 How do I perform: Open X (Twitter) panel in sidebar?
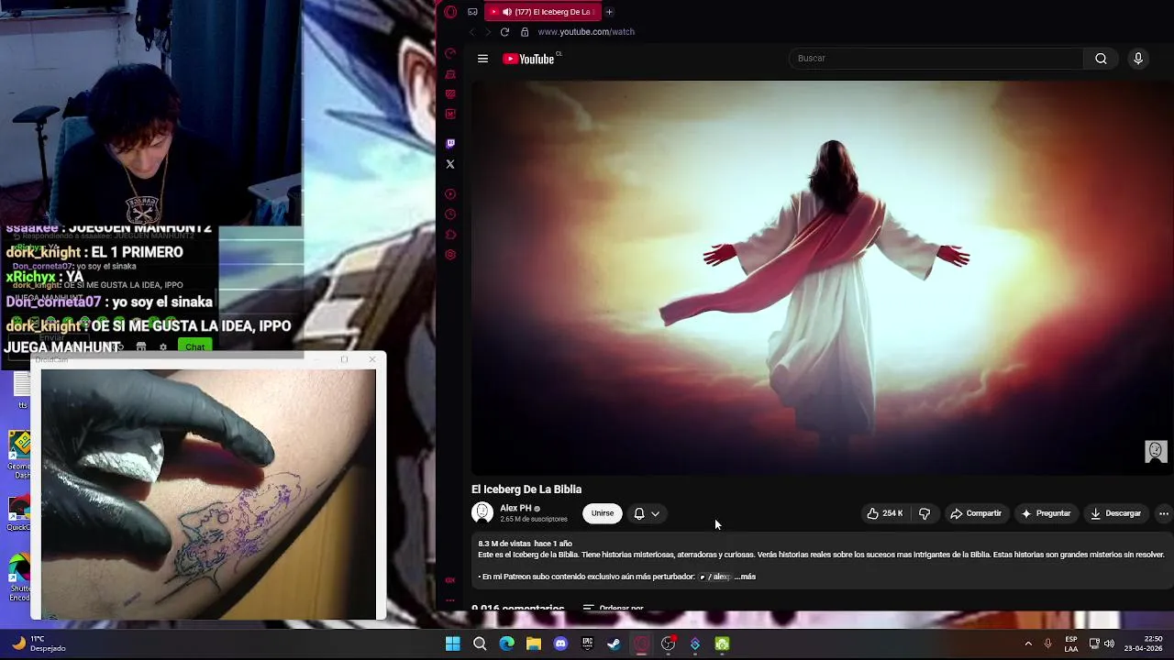coord(450,164)
